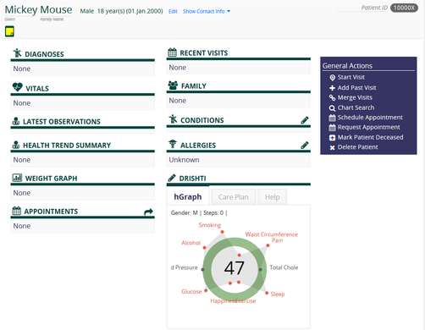
Task: Click the Patient ID 10000X badge
Action: [x=404, y=8]
